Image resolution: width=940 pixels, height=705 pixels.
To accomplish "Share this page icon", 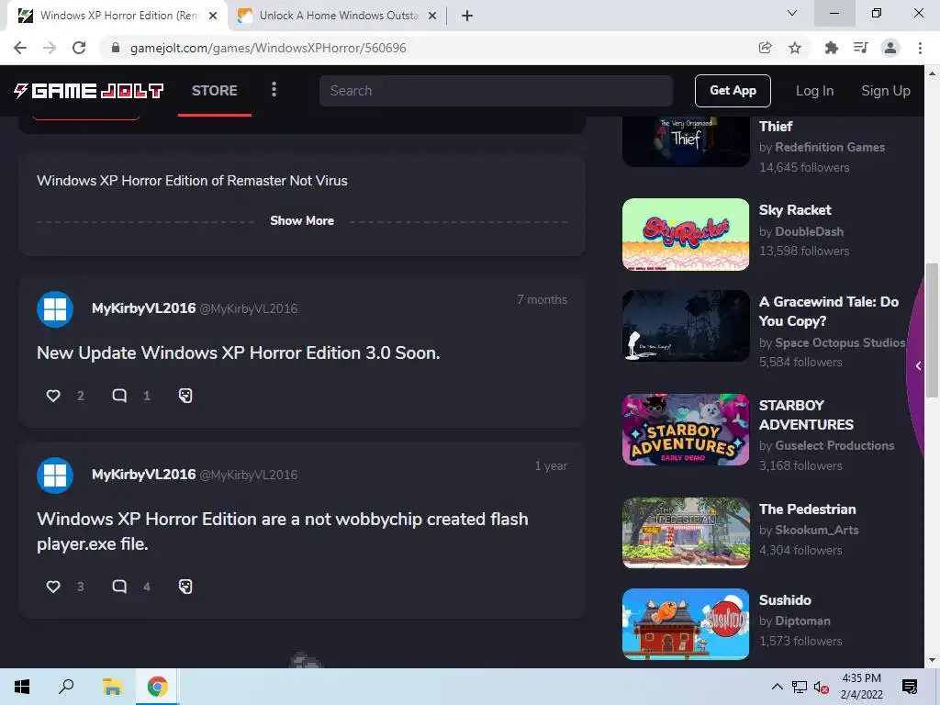I will [765, 48].
